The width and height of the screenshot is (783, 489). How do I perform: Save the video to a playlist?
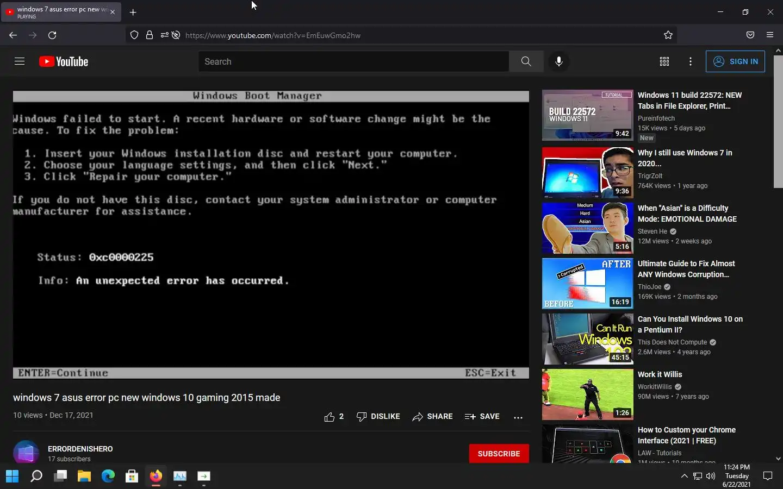tap(482, 417)
